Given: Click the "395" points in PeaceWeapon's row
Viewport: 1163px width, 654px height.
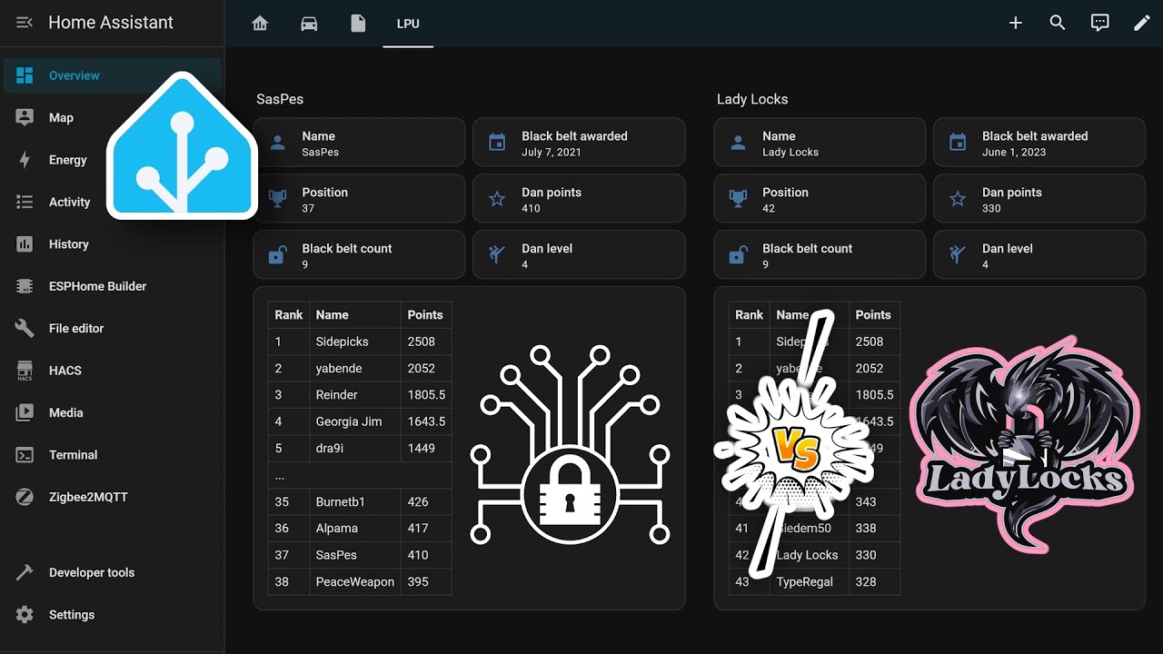Looking at the screenshot, I should coord(418,581).
